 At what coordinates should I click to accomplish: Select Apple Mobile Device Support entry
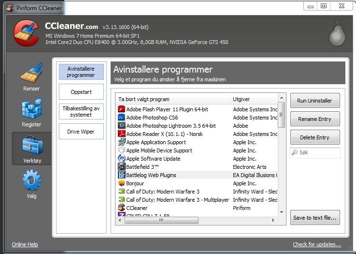tap(159, 150)
